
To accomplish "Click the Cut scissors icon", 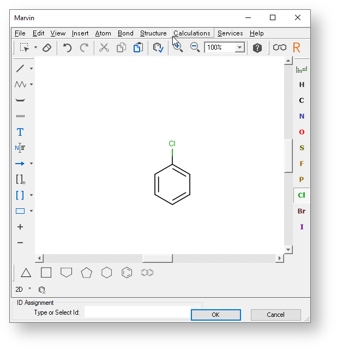I will [104, 48].
